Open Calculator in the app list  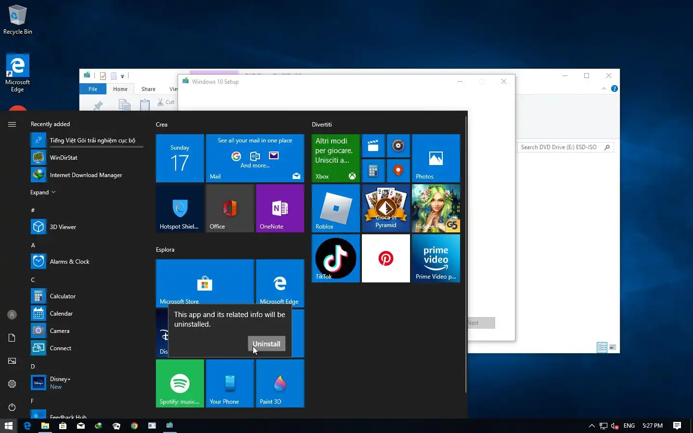[x=87, y=296]
